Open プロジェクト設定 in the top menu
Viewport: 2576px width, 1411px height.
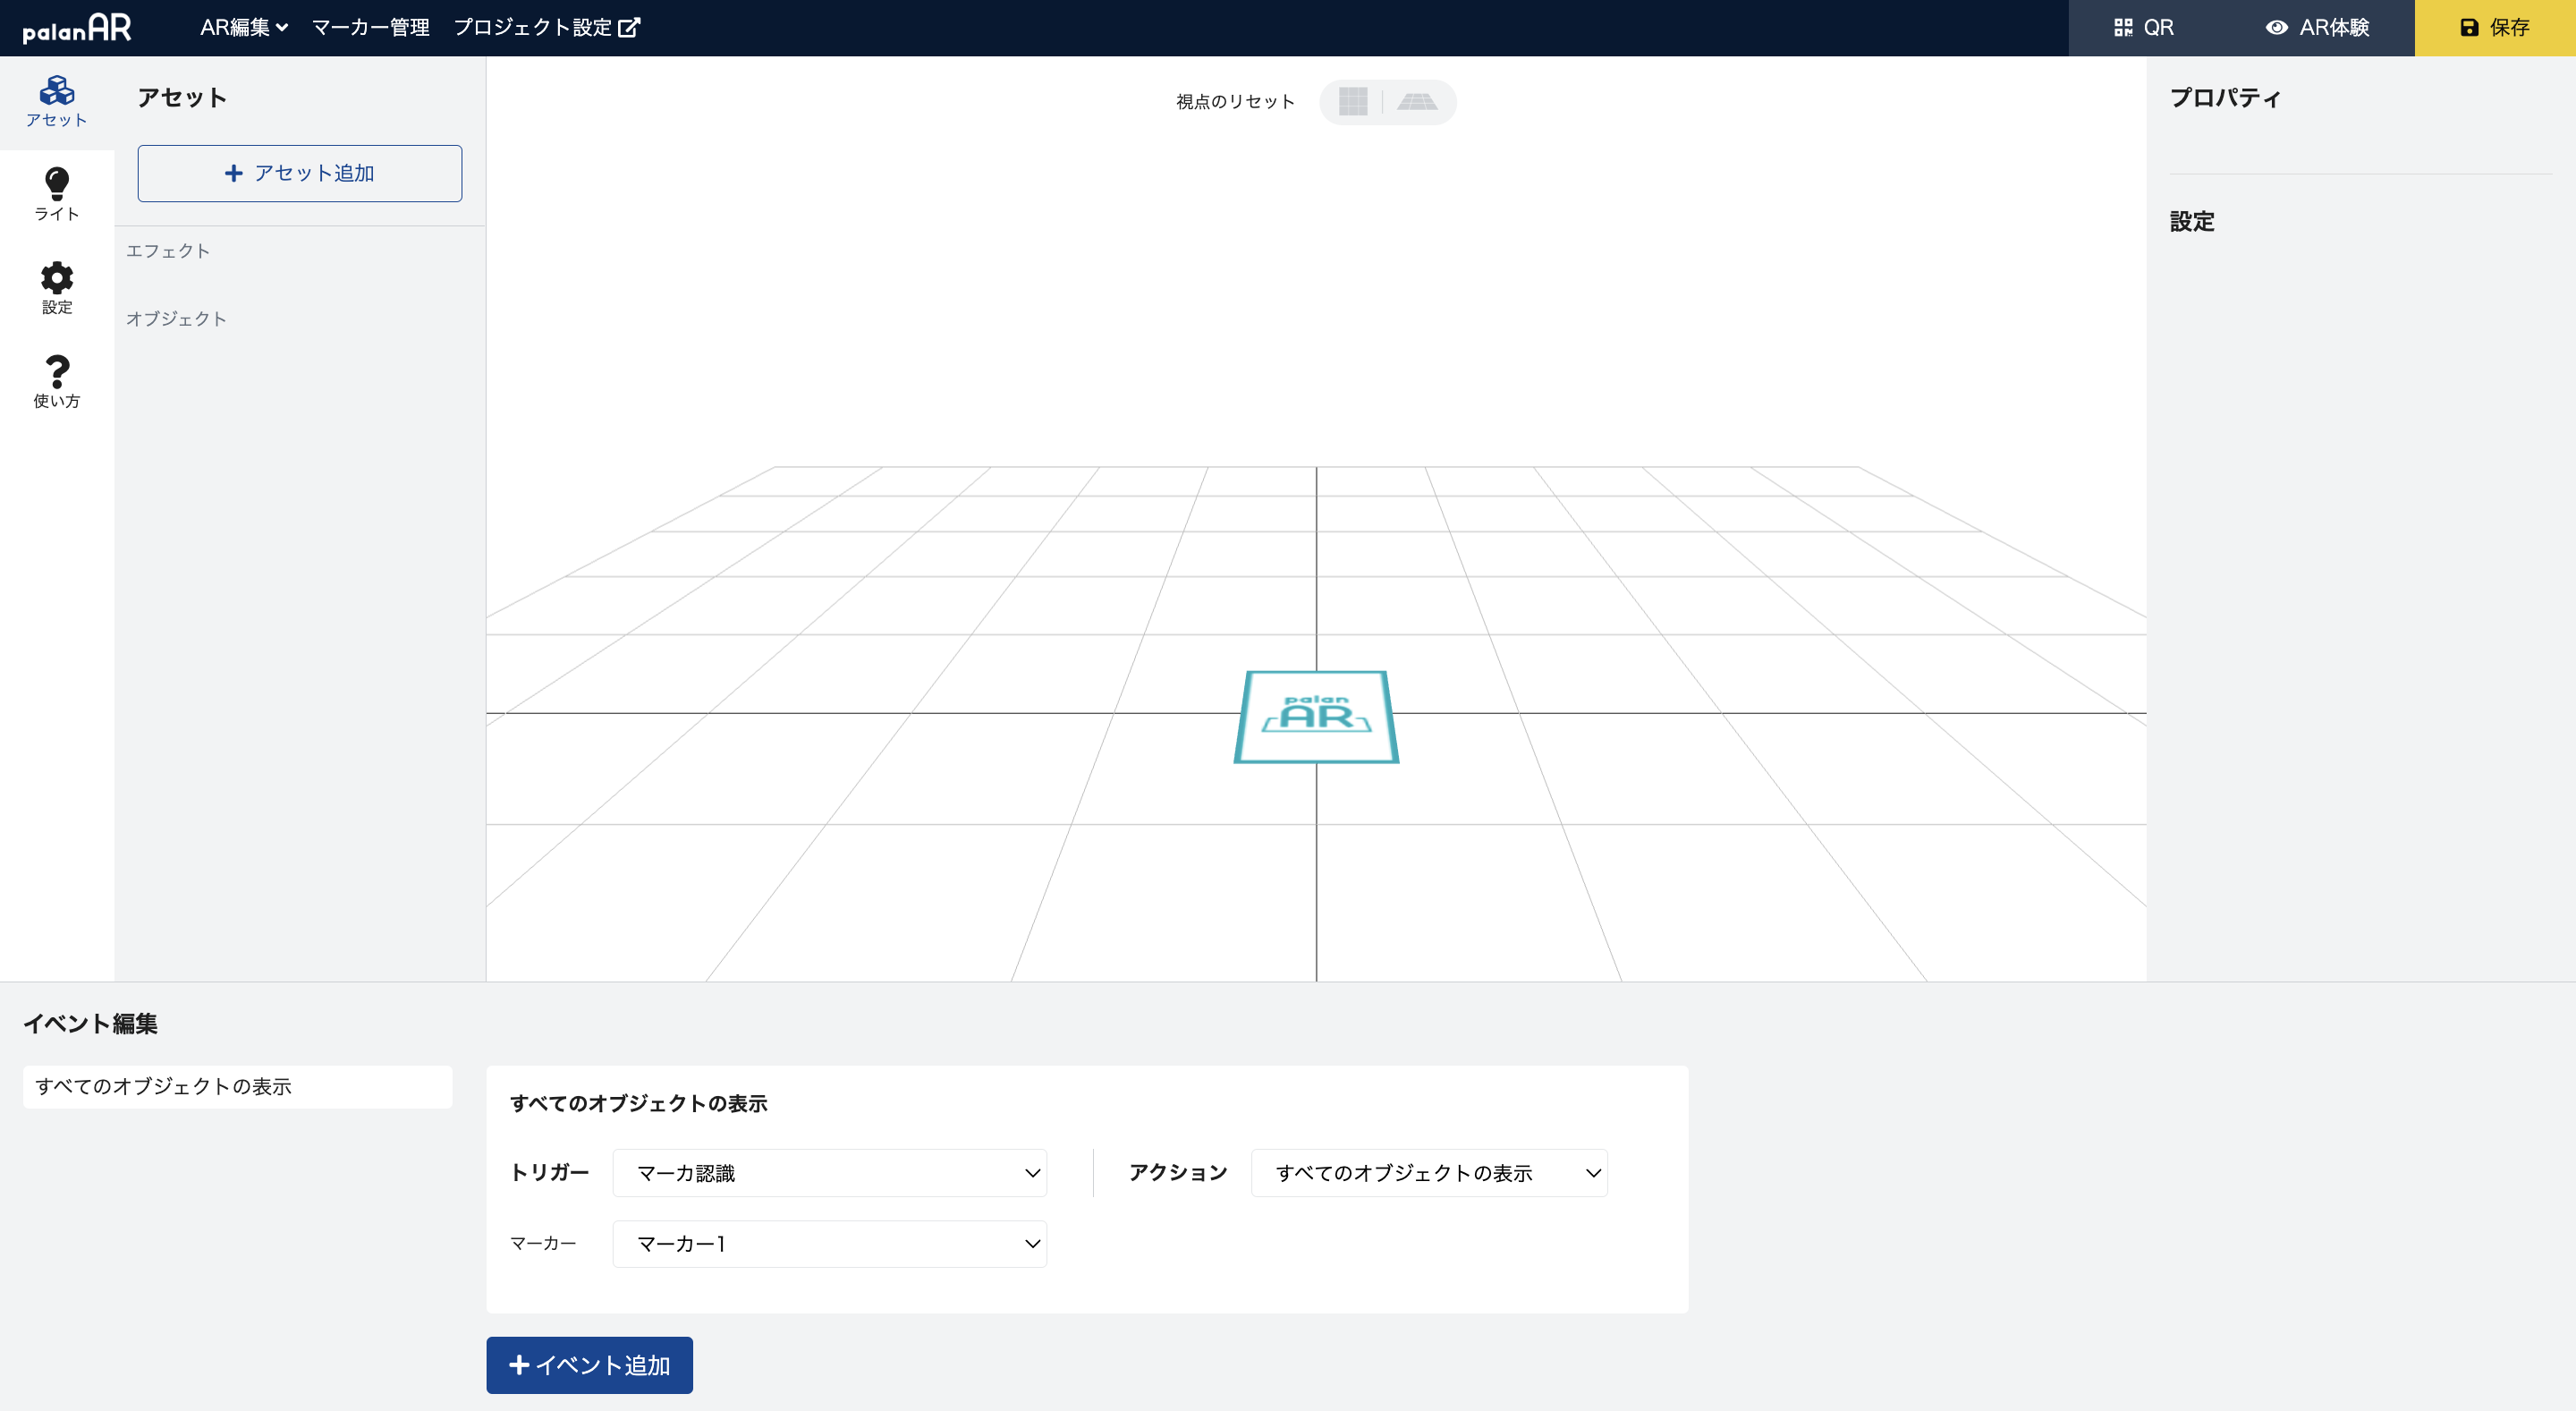coord(546,27)
